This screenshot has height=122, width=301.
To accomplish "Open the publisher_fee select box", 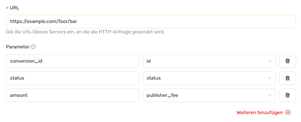I will pyautogui.click(x=209, y=95).
